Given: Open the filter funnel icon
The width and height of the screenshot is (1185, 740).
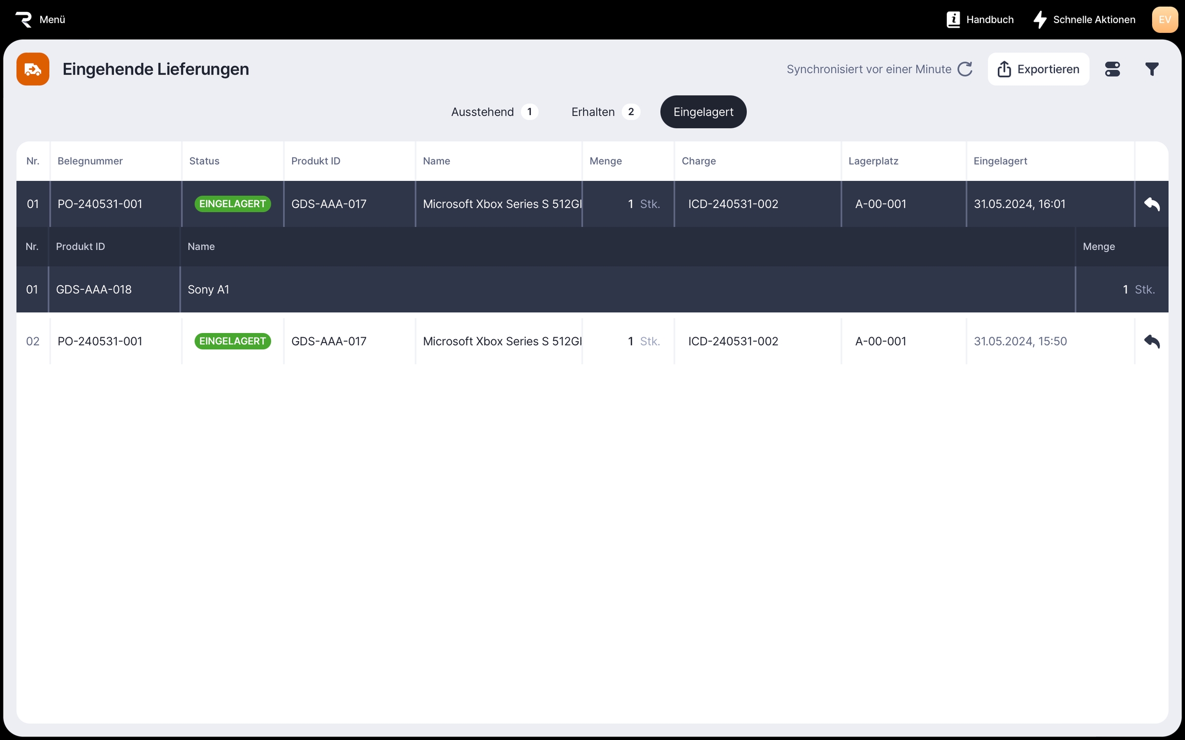Looking at the screenshot, I should coord(1152,69).
